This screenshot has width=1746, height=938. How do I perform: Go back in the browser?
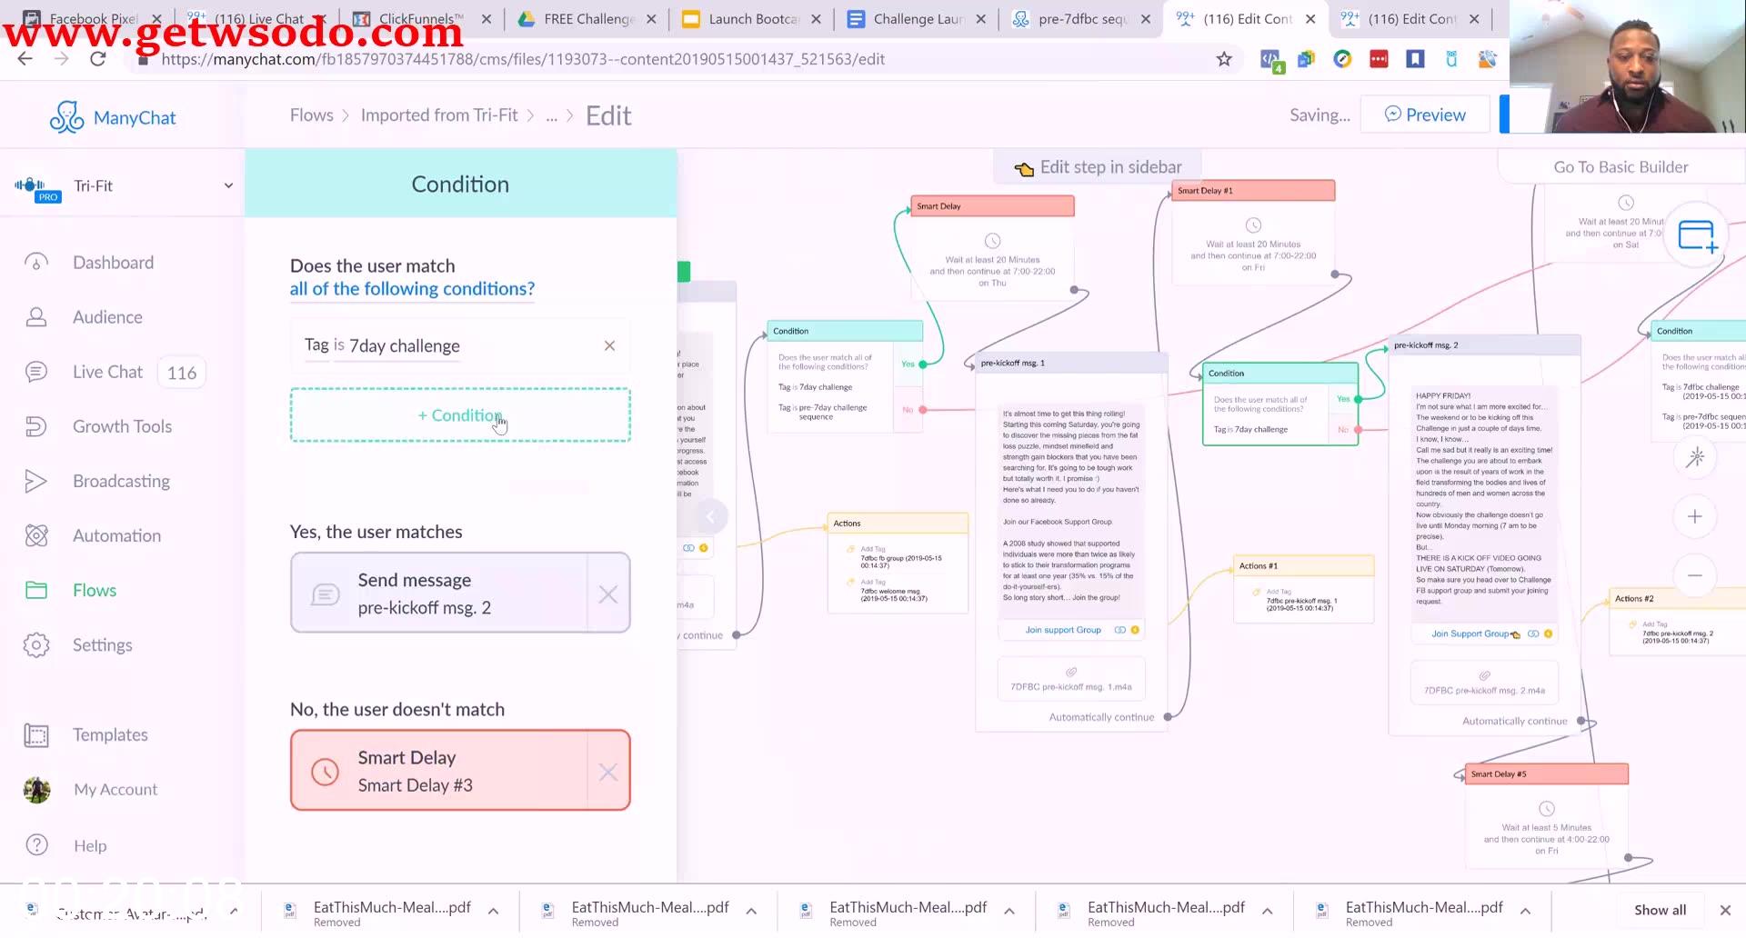[25, 59]
